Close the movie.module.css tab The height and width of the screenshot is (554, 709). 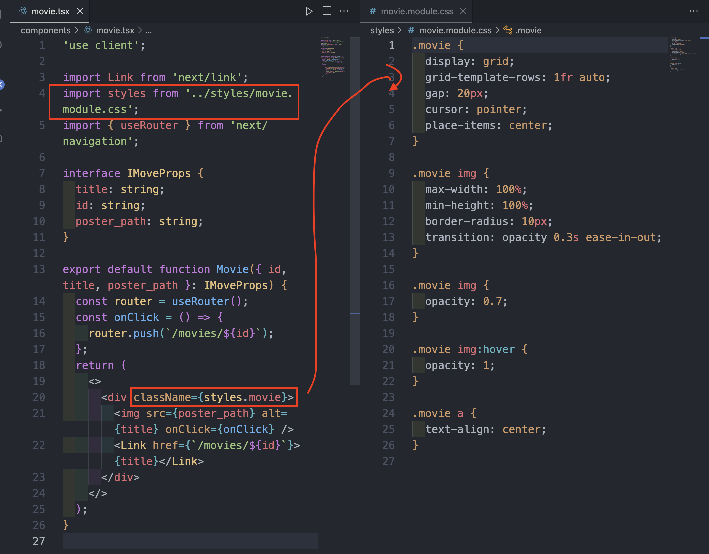(x=463, y=11)
